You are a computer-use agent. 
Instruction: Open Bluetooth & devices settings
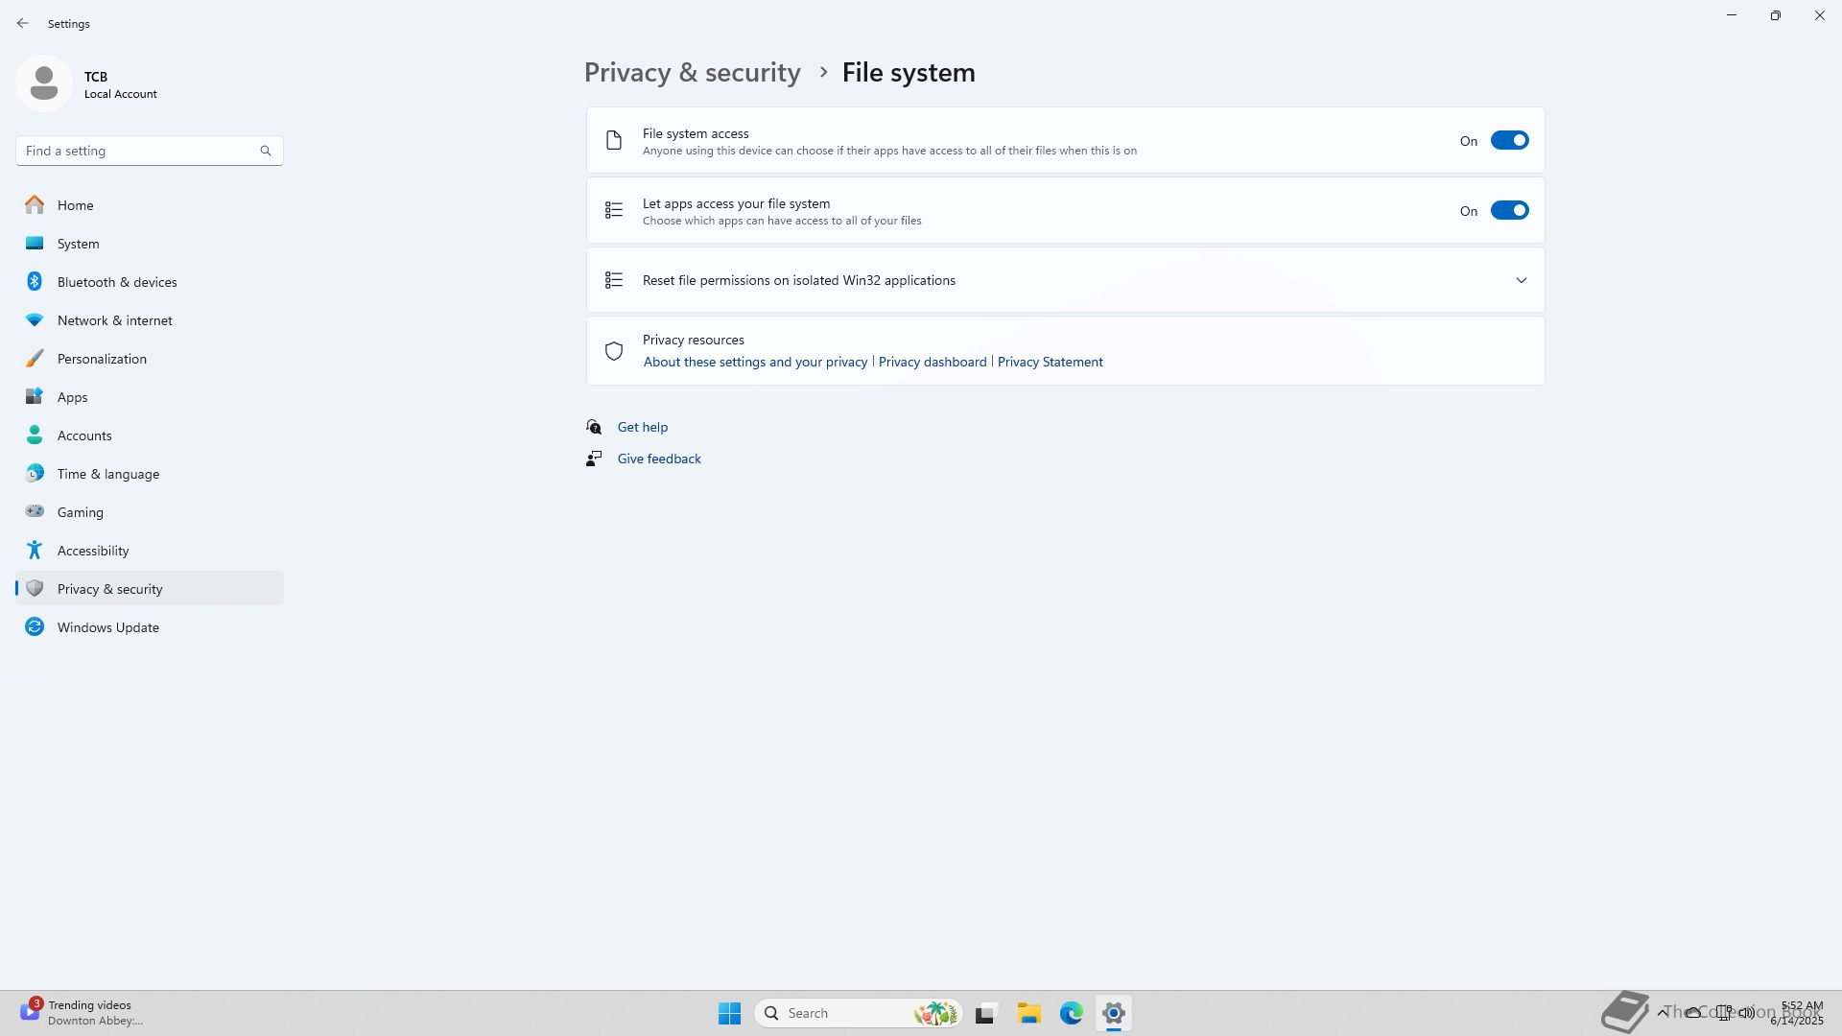point(116,282)
